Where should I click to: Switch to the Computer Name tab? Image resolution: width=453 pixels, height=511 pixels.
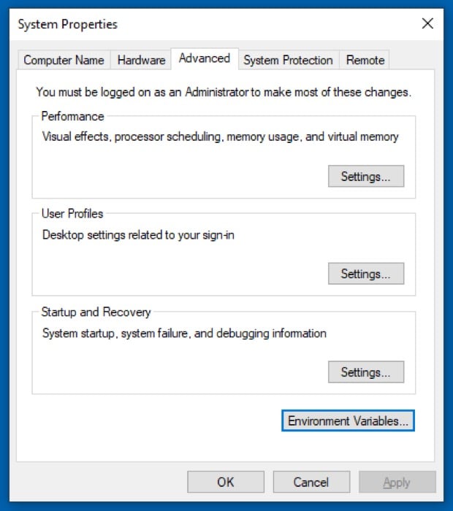pyautogui.click(x=64, y=60)
